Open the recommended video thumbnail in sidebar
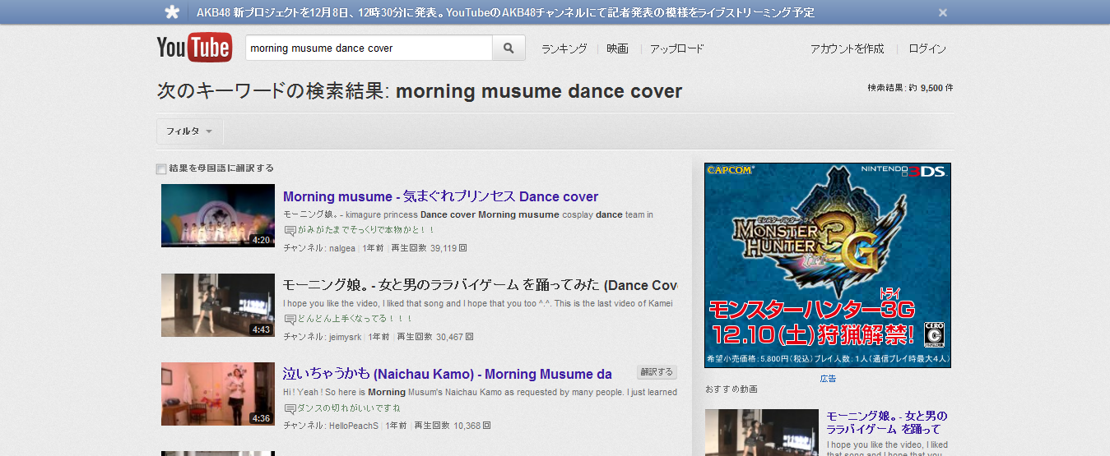 [762, 432]
